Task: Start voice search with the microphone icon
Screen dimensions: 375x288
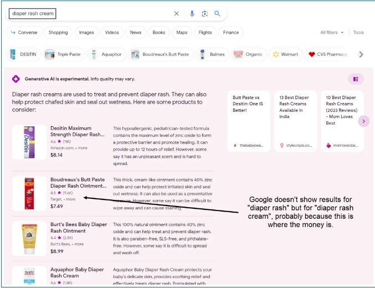Action: coord(192,14)
